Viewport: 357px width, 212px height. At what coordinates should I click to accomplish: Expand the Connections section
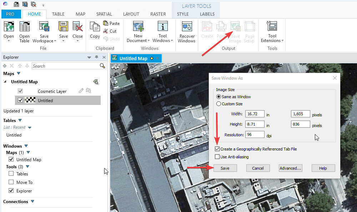[32, 202]
